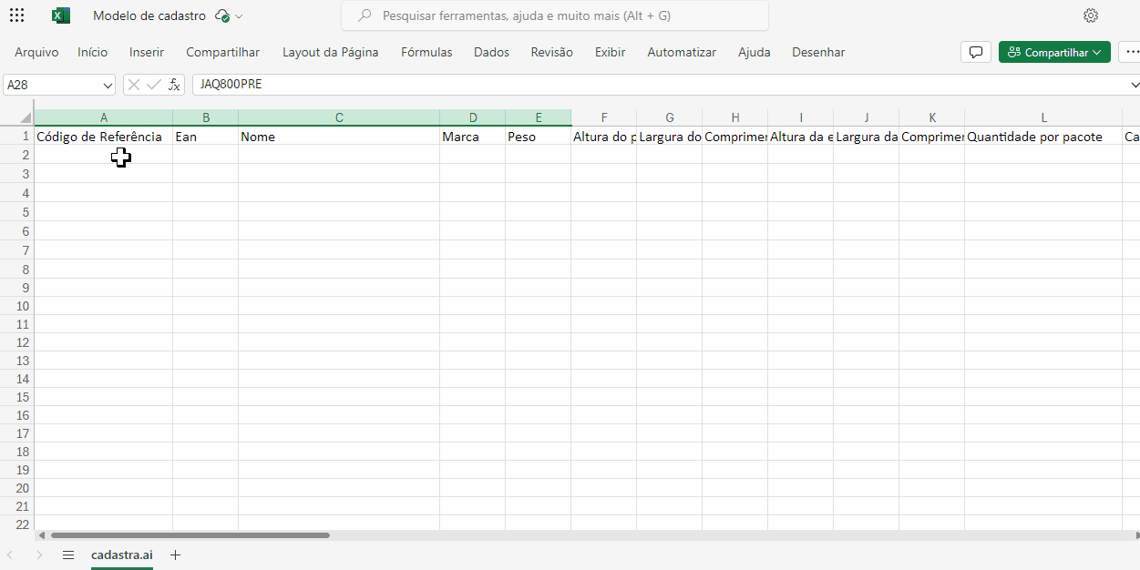Screen dimensions: 1140x570
Task: Click the Ean header cell
Action: coord(206,137)
